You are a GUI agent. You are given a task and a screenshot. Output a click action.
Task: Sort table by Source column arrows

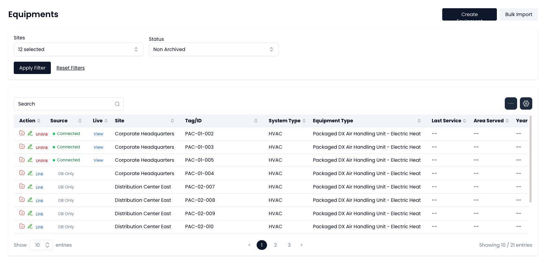(x=80, y=121)
